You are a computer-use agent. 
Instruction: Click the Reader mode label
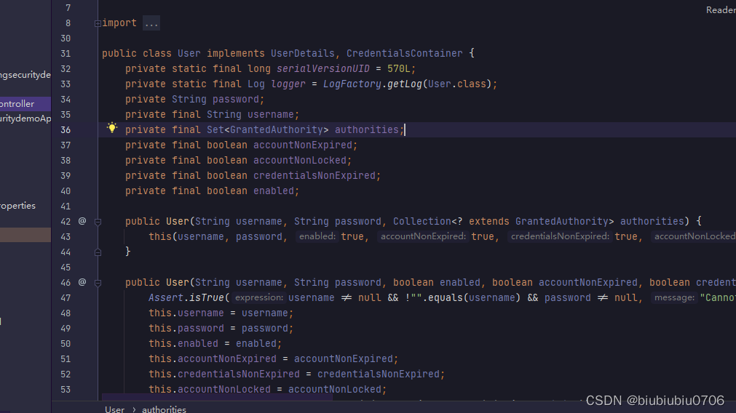[720, 9]
